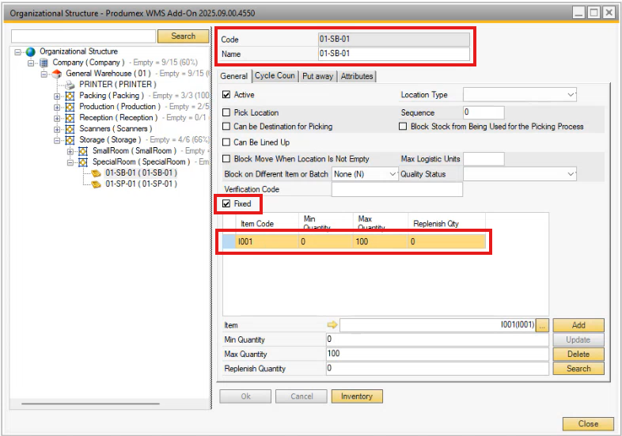The height and width of the screenshot is (436, 622).
Task: Switch to the Put away tab
Action: point(317,76)
